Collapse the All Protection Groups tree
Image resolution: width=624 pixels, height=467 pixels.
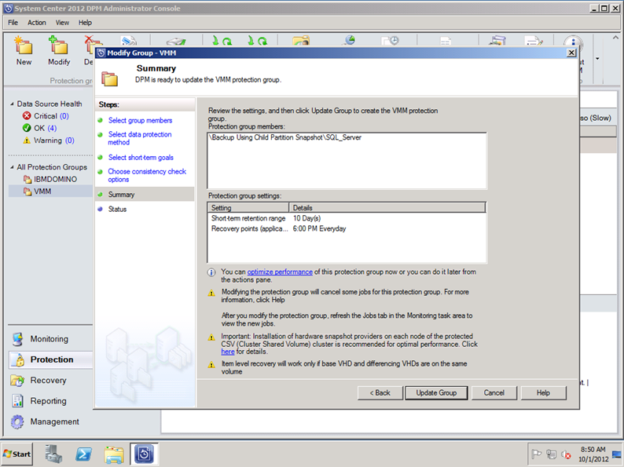[x=12, y=167]
